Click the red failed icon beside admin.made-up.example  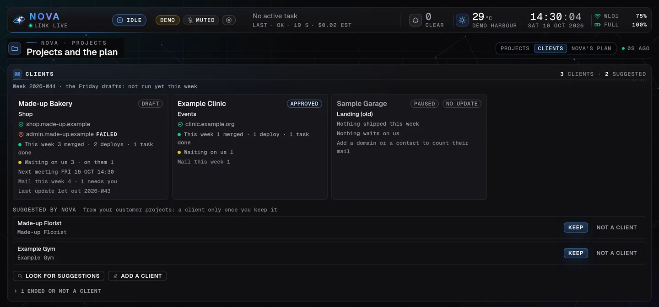tap(21, 134)
